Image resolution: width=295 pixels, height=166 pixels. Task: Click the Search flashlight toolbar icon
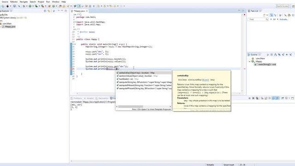68,6
